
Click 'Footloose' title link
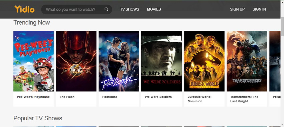point(110,97)
